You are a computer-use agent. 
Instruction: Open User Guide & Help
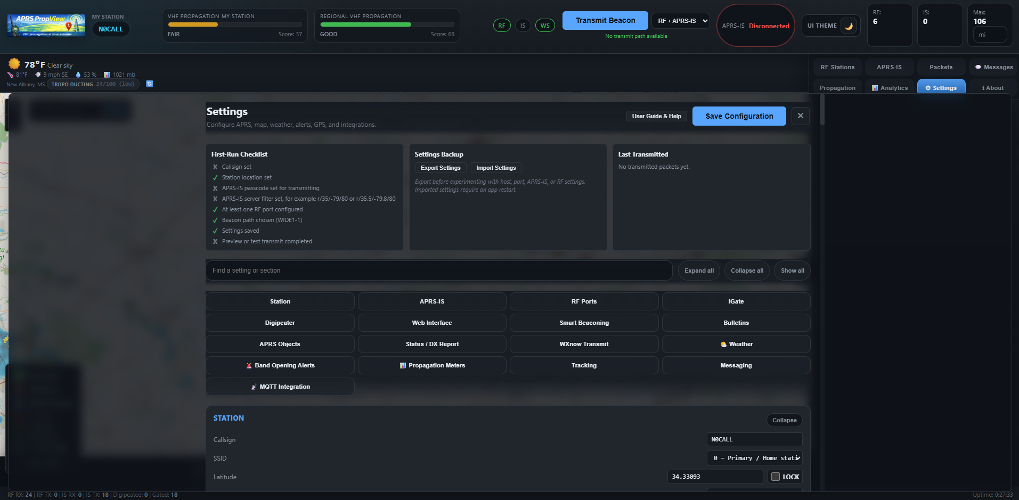coord(656,116)
